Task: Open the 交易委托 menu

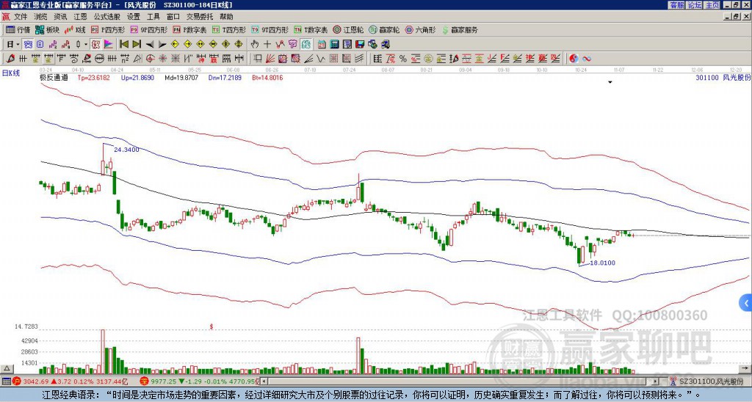Action: tap(200, 17)
